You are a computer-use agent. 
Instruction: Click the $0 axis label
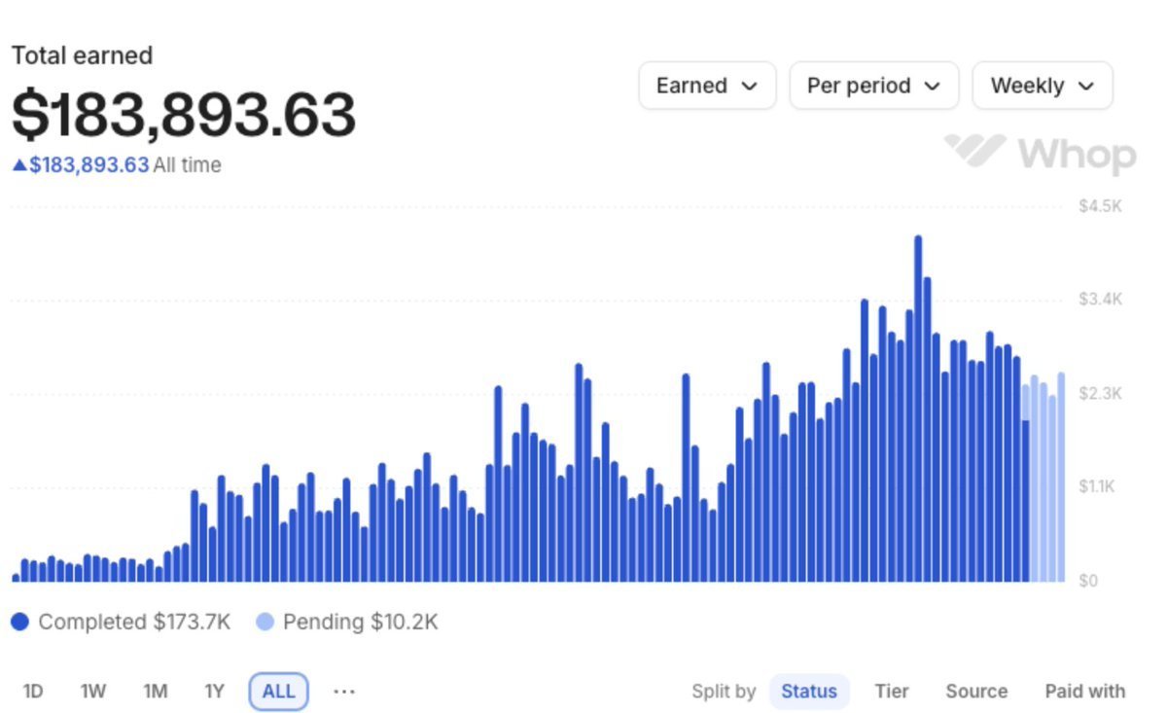click(x=1088, y=581)
